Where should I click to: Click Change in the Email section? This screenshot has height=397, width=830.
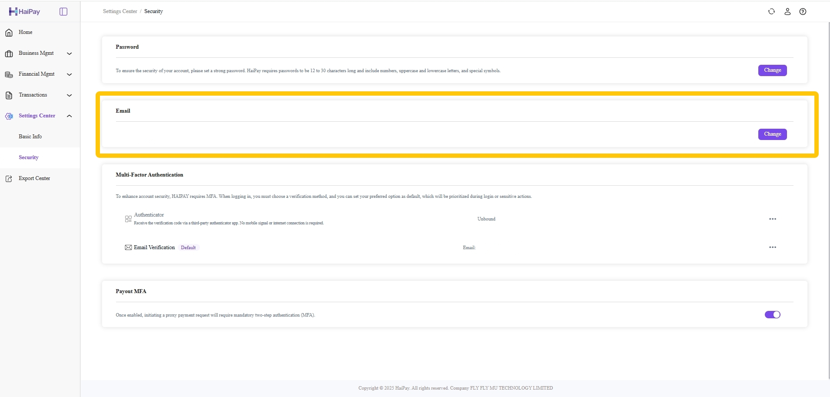click(773, 134)
